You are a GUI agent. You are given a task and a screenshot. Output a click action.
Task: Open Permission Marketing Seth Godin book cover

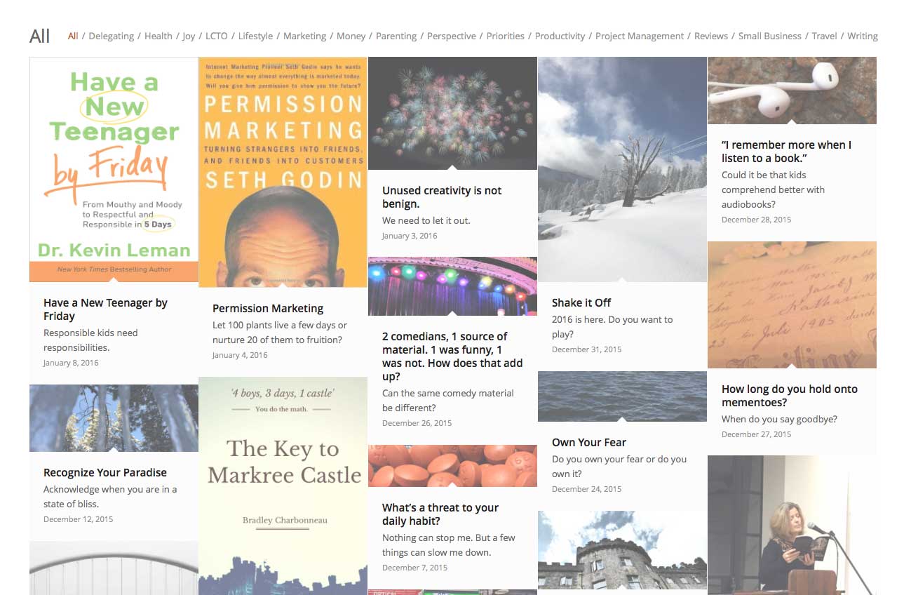pyautogui.click(x=283, y=172)
